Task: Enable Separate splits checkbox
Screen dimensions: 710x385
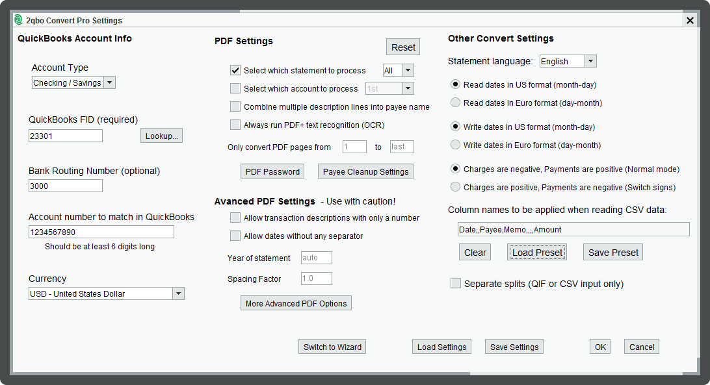Action: point(456,283)
